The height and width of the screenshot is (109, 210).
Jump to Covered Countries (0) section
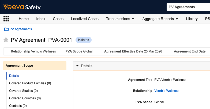[25, 98]
